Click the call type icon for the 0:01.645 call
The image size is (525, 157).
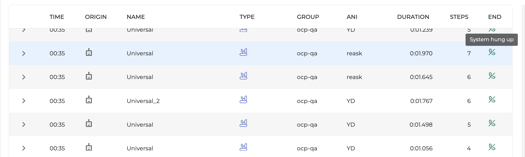tap(243, 76)
